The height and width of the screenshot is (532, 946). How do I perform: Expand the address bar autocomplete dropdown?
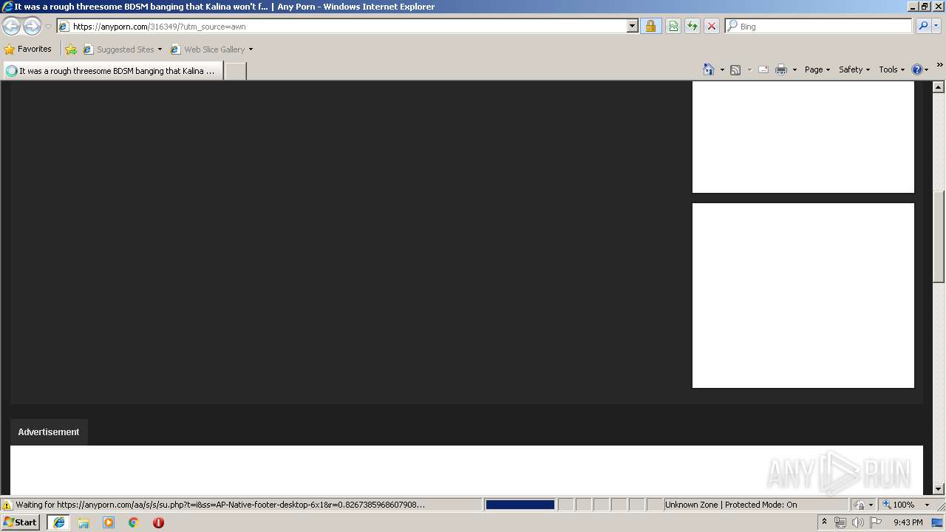click(x=633, y=27)
